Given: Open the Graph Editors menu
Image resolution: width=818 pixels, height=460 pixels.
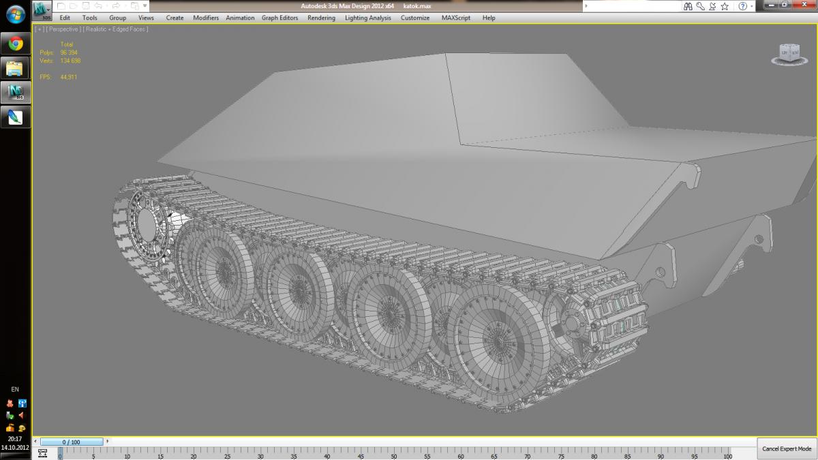Looking at the screenshot, I should pos(279,18).
